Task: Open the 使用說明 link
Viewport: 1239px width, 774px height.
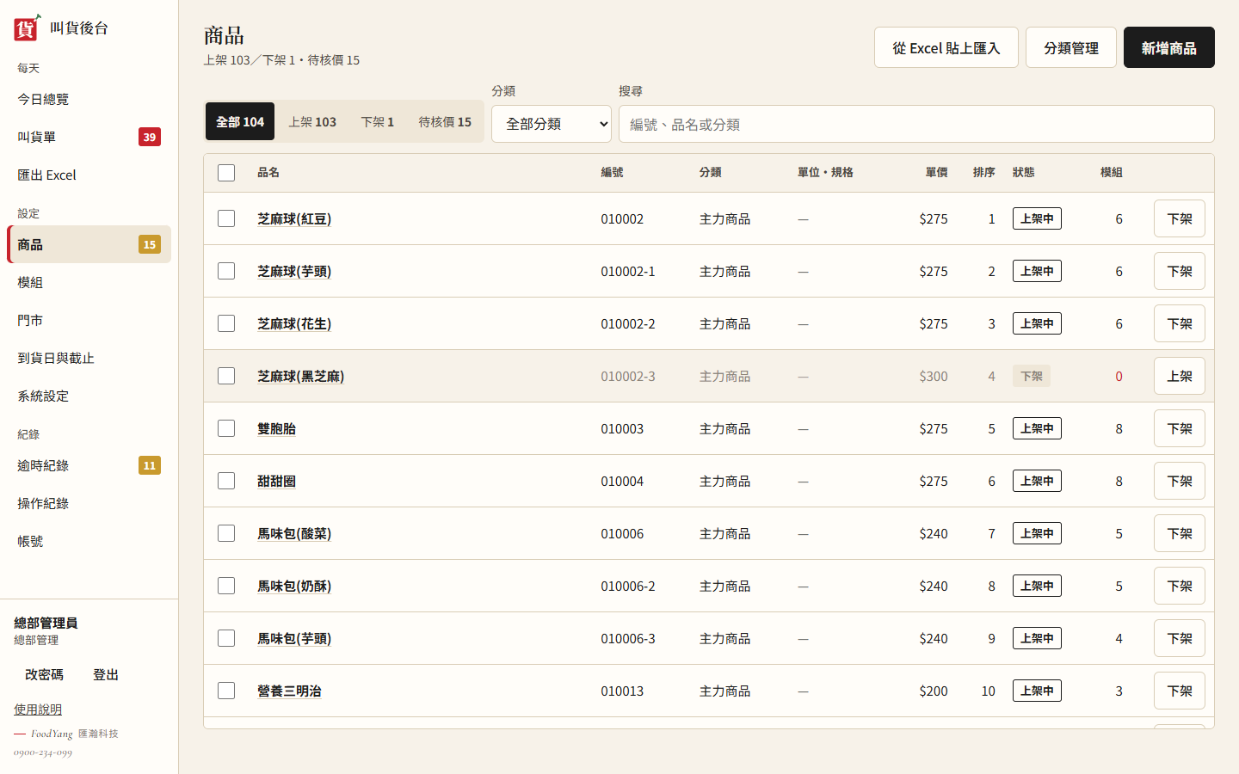Action: click(38, 709)
